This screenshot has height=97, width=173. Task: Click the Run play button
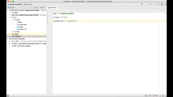[148, 4]
